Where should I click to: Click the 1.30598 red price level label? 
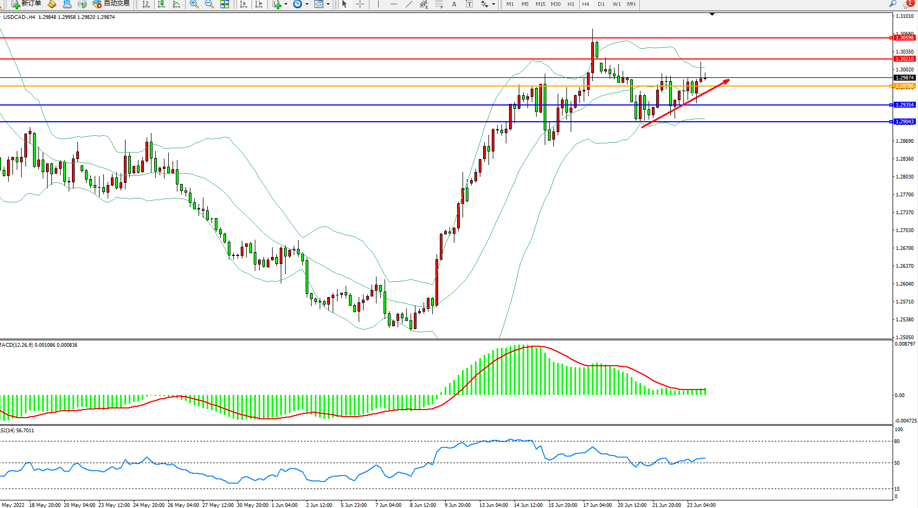point(904,38)
